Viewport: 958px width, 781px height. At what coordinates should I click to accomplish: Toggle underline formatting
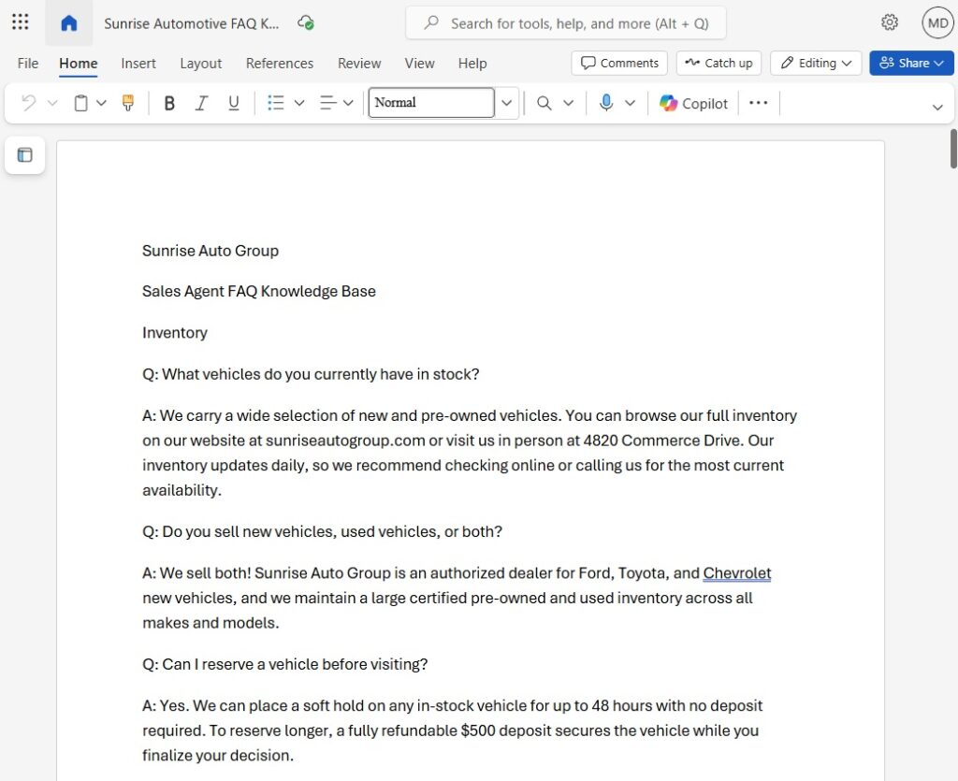click(x=234, y=103)
